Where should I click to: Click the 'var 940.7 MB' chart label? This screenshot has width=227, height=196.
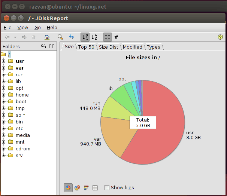(x=91, y=141)
